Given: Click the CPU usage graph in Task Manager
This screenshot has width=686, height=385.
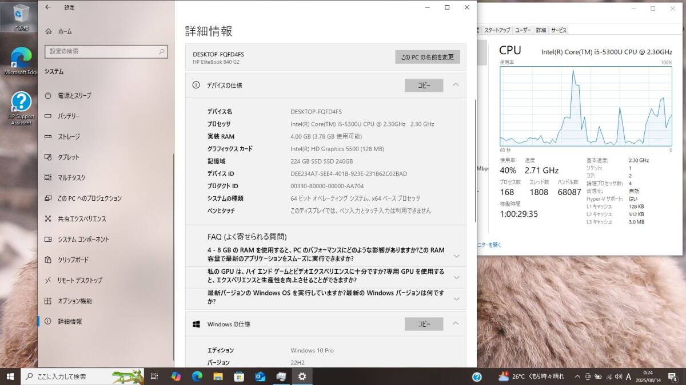Looking at the screenshot, I should [x=586, y=106].
